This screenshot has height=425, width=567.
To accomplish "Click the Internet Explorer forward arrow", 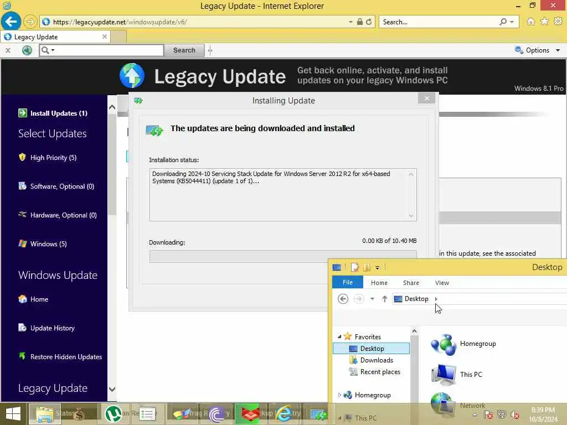I will pyautogui.click(x=30, y=22).
